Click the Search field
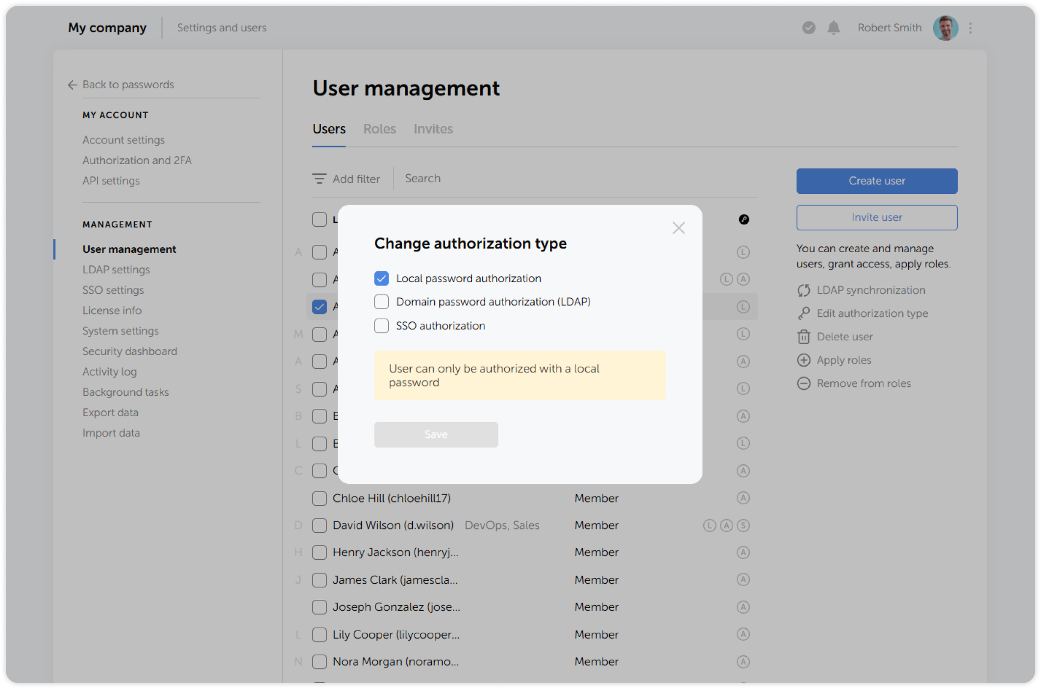1041x689 pixels. (422, 178)
